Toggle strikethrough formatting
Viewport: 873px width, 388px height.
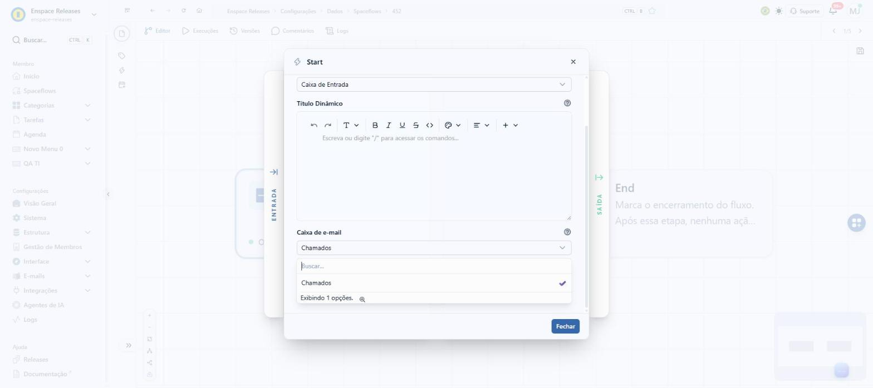click(416, 126)
